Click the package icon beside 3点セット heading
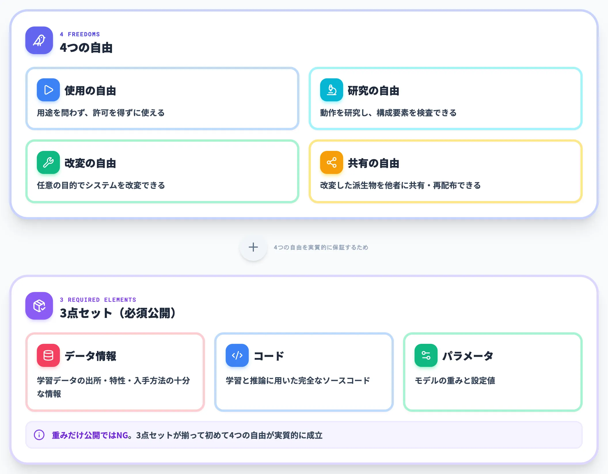608x474 pixels. [39, 306]
